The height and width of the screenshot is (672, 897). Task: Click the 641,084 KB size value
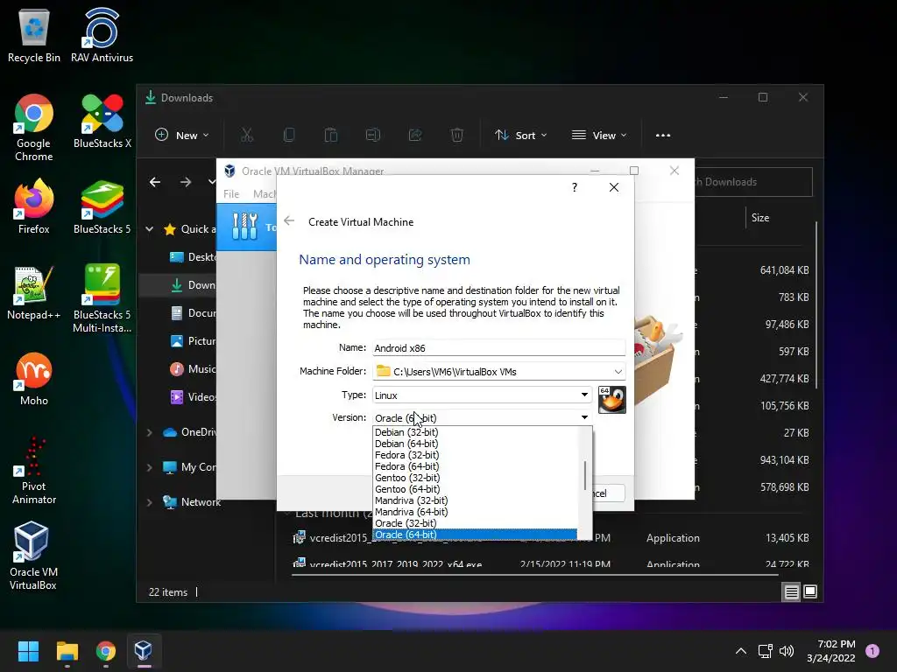pos(784,270)
